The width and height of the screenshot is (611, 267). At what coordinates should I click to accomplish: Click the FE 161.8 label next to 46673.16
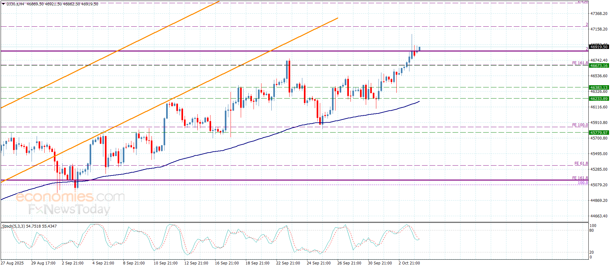580,63
